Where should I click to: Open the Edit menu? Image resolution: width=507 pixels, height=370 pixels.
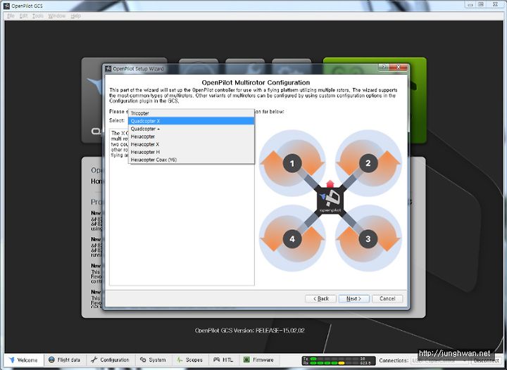point(24,15)
